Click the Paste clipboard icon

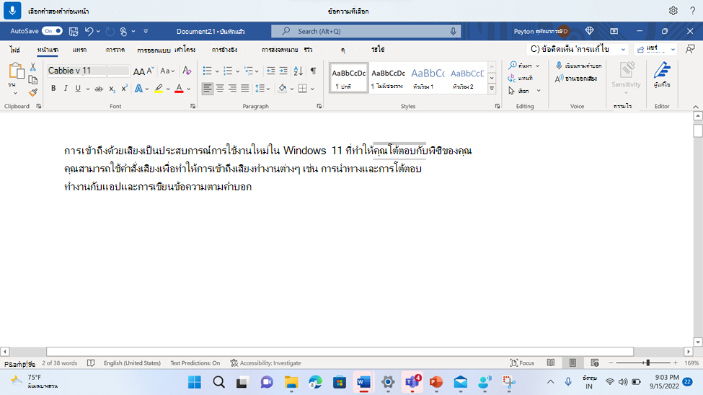pos(16,72)
